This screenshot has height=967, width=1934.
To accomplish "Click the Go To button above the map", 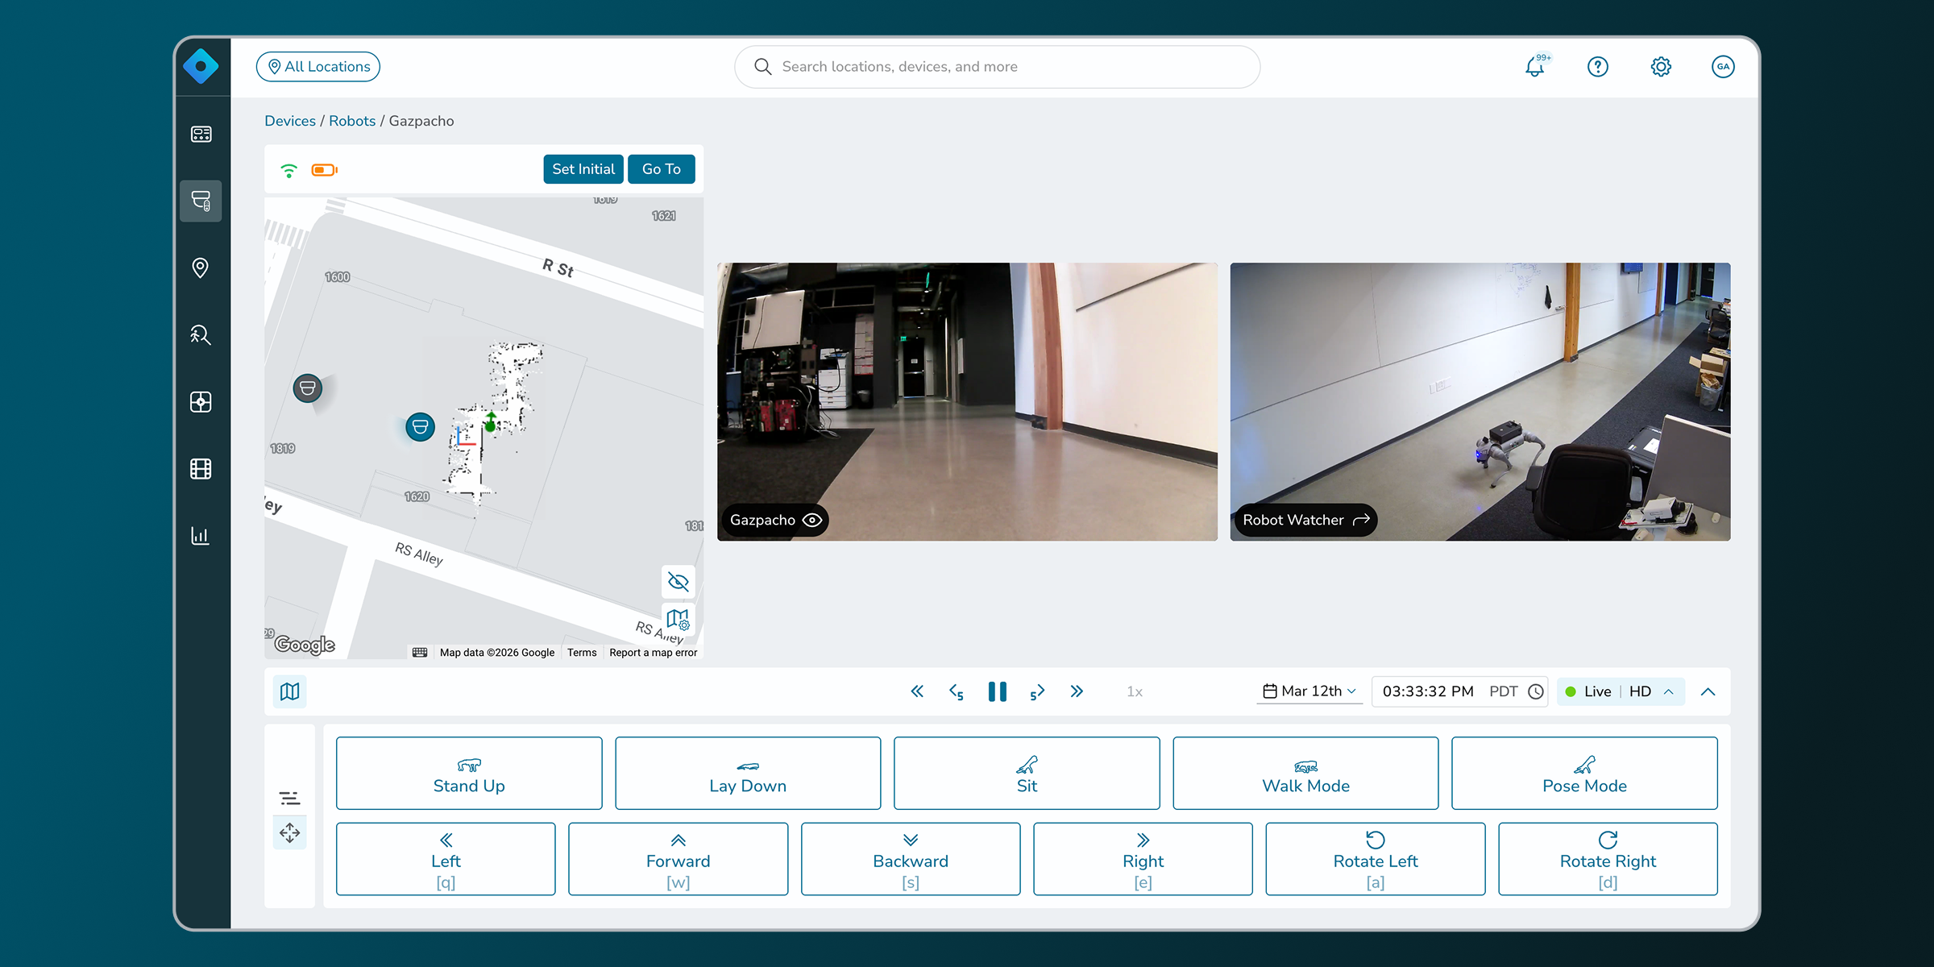I will tap(661, 168).
